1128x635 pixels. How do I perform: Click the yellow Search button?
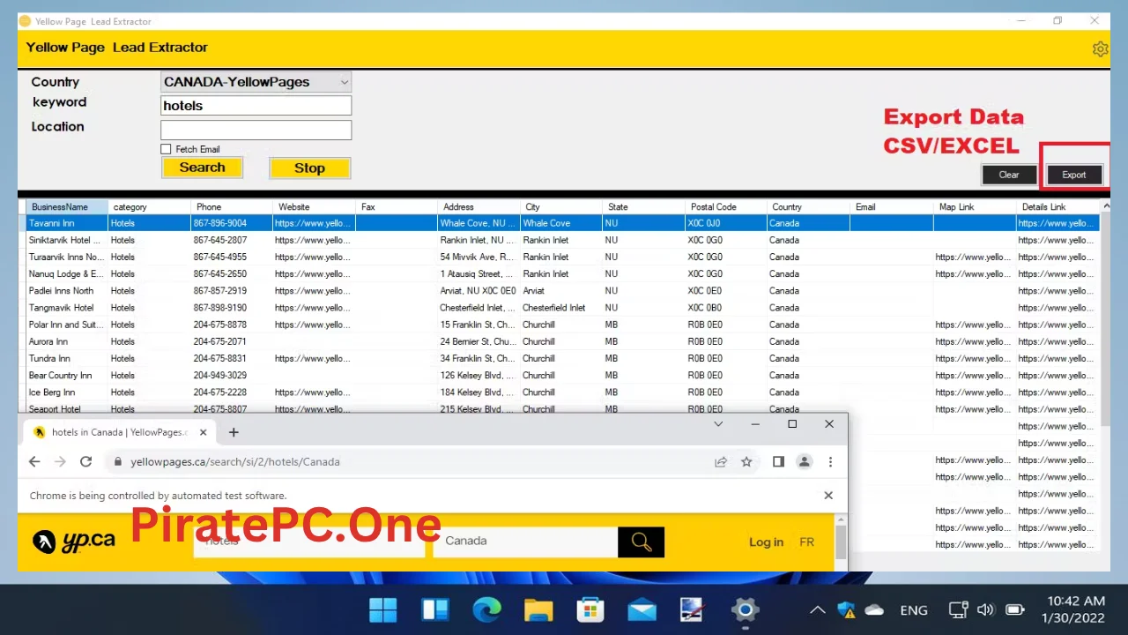tap(202, 168)
